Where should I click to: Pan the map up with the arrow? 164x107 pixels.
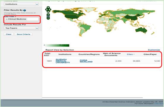(x=48, y=7)
